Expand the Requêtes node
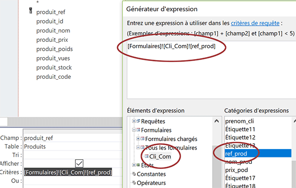The height and width of the screenshot is (188, 296). point(134,121)
